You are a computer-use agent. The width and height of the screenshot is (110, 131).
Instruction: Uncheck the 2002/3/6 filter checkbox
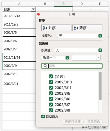(x=51, y=99)
